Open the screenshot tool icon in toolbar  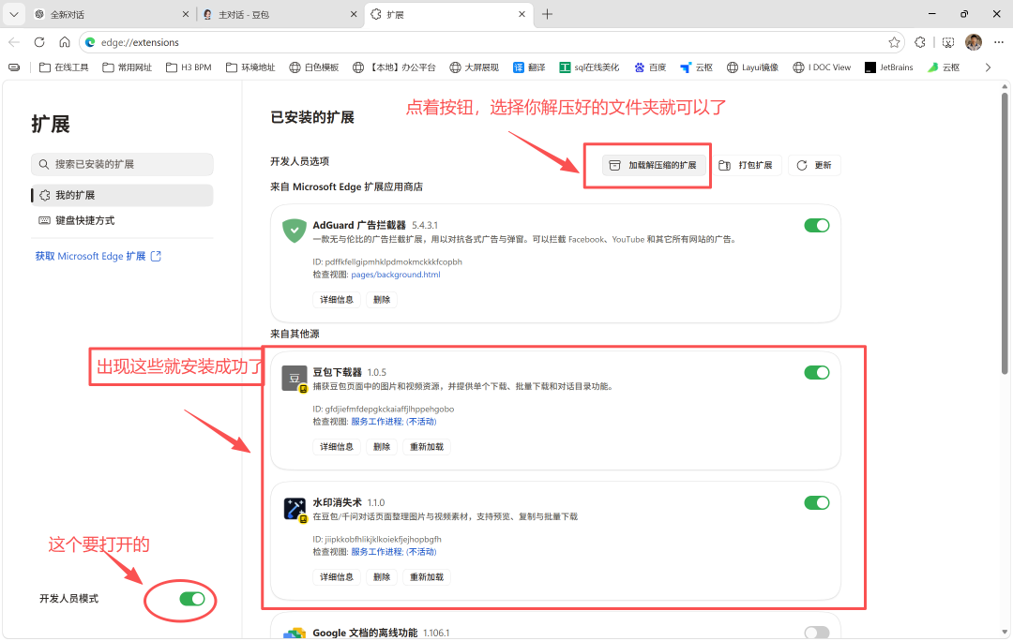pos(947,42)
